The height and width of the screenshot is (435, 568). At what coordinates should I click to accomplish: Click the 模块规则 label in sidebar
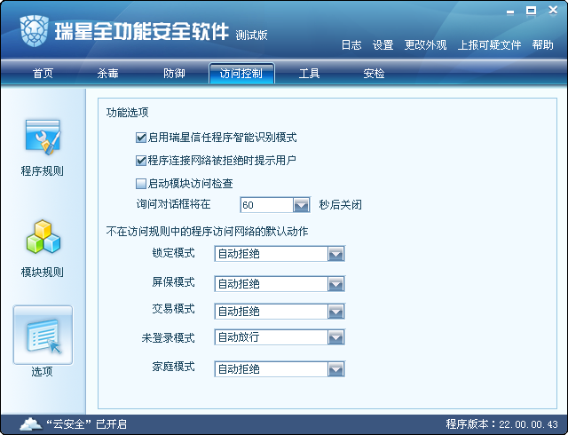coord(43,272)
